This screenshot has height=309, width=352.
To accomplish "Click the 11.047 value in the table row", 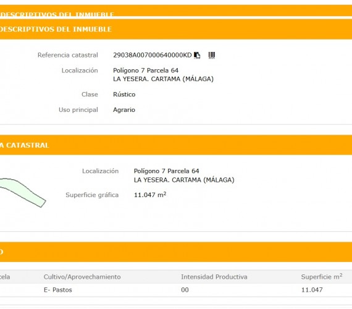I will (312, 290).
